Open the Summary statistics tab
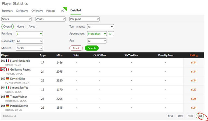 pyautogui.click(x=7, y=11)
